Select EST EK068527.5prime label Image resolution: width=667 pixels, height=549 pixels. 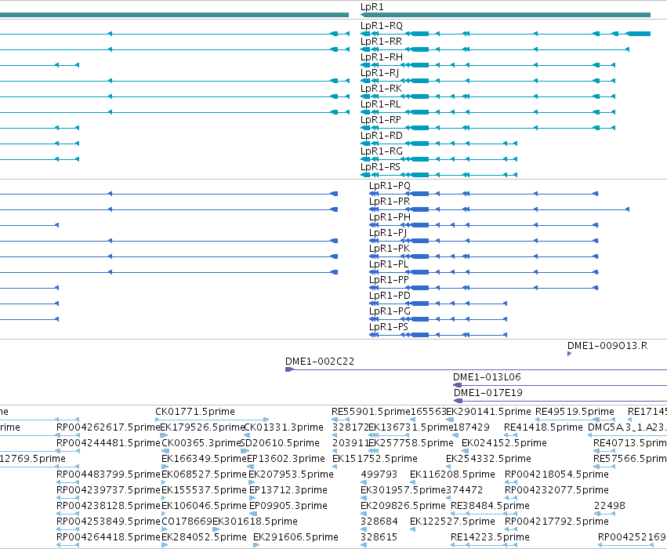[204, 475]
